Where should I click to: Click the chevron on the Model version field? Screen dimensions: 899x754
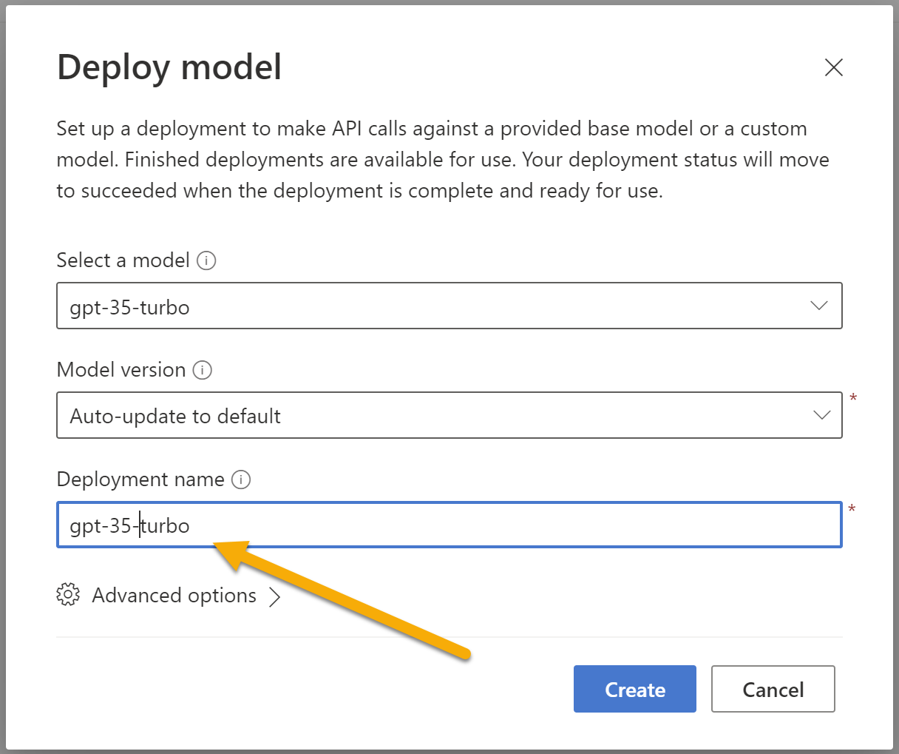coord(821,415)
